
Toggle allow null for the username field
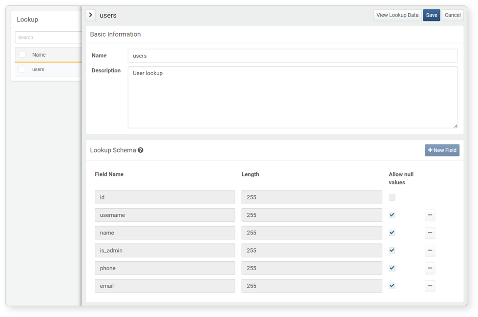coord(392,215)
